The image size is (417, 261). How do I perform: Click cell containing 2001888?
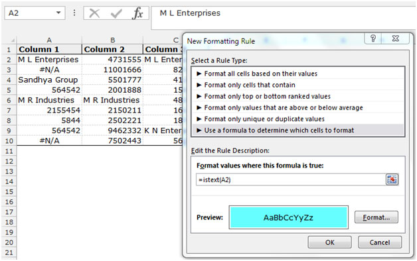point(112,90)
